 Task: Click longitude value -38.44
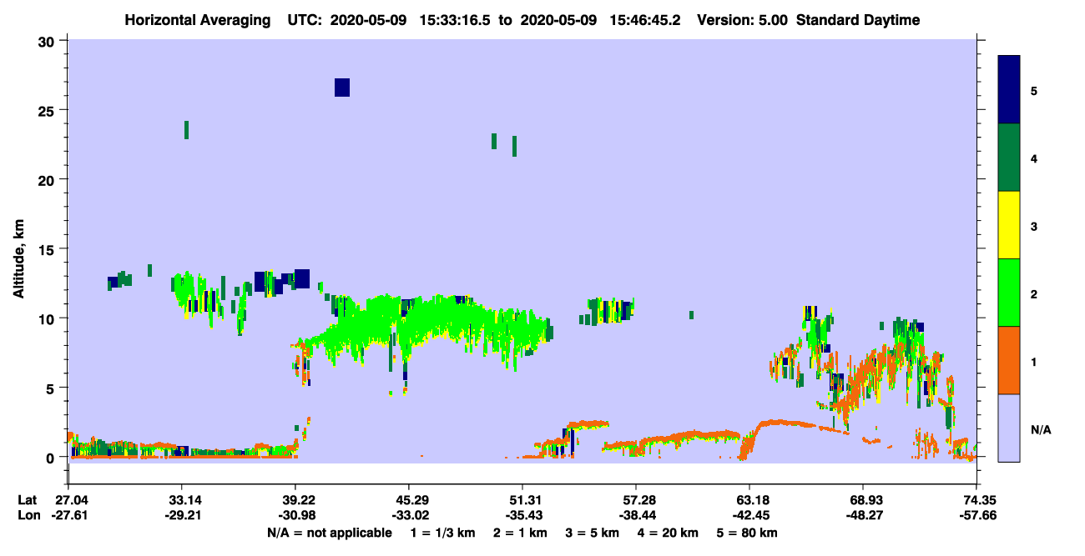click(x=636, y=516)
